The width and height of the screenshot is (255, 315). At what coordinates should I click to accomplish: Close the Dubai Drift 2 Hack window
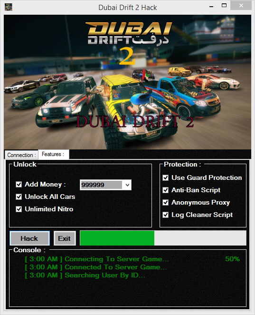click(241, 5)
